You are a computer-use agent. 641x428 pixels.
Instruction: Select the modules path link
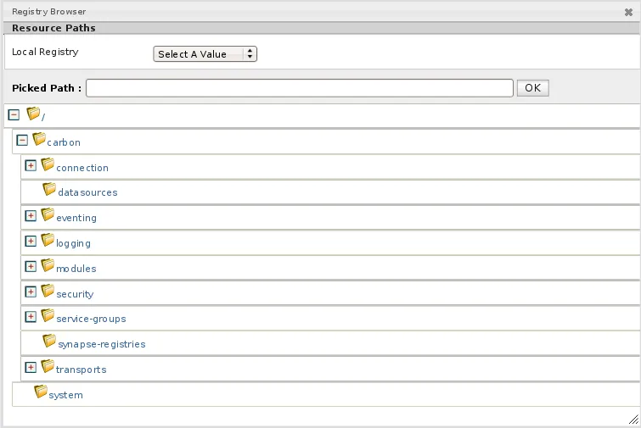click(76, 269)
